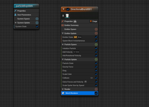149x107 pixels.
Task: Add a module to System Spawn
Action: click(37, 19)
